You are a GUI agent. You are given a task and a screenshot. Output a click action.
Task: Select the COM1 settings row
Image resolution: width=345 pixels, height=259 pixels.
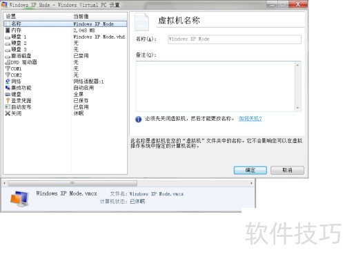click(x=66, y=68)
